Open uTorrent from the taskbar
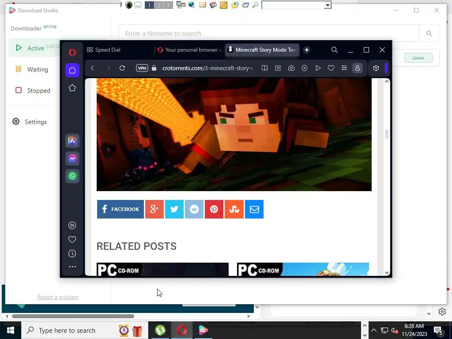Image resolution: width=452 pixels, height=339 pixels. (x=160, y=330)
